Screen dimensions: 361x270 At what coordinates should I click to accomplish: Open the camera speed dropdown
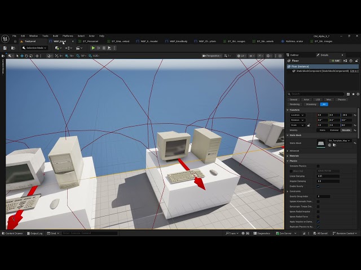point(227,56)
